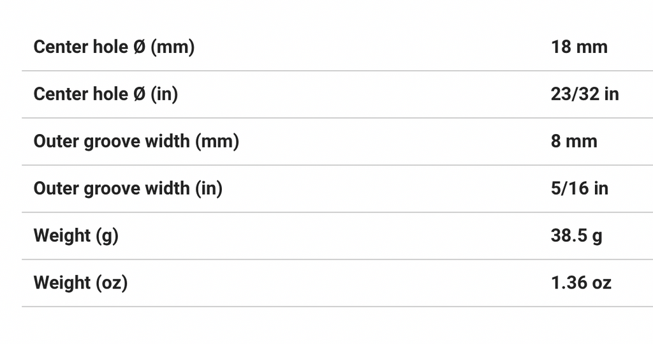The image size is (653, 344).
Task: Click the "Weight (g)" label
Action: point(76,236)
